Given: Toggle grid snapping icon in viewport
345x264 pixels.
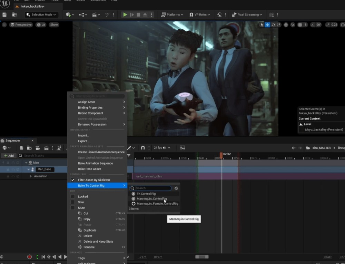Looking at the screenshot, I should [300, 25].
